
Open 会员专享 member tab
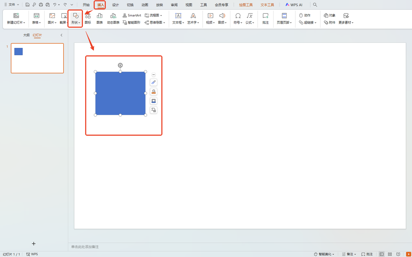pos(221,5)
